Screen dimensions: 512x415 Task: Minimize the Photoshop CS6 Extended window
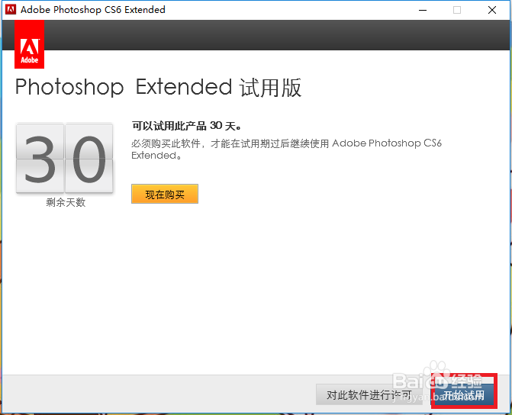click(423, 10)
